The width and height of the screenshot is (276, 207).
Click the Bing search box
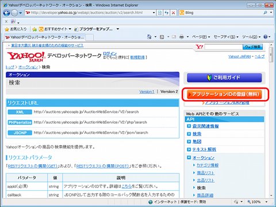220,13
